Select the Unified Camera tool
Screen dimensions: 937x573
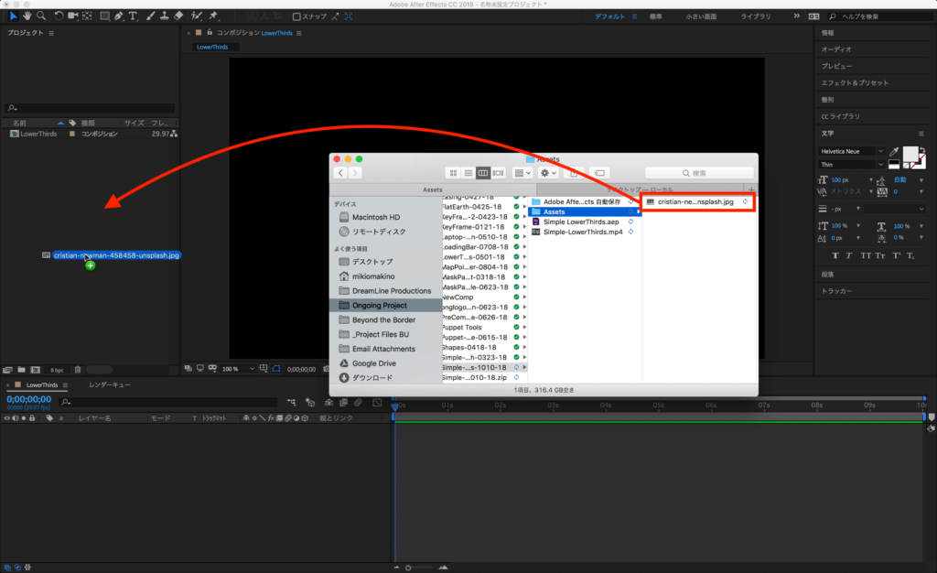[x=73, y=16]
